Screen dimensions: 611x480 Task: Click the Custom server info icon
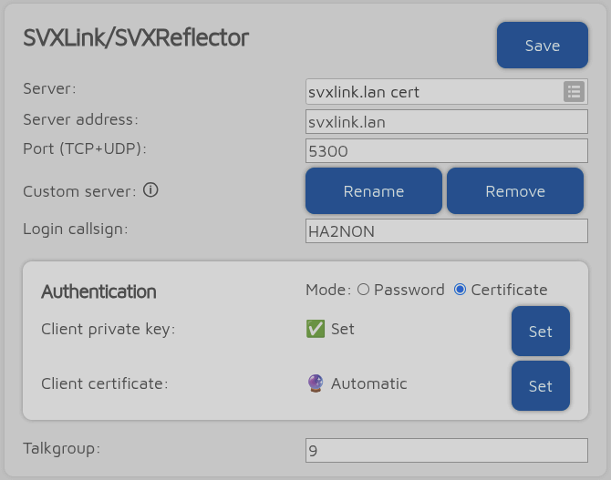point(150,190)
